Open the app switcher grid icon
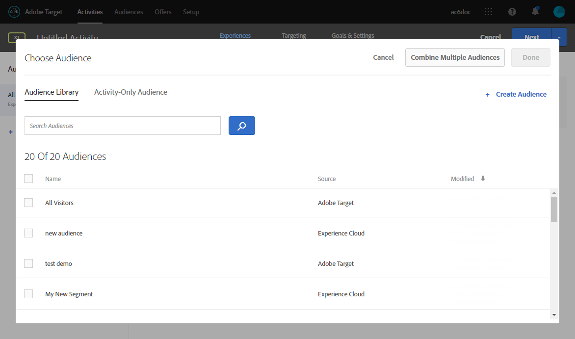 pos(488,12)
